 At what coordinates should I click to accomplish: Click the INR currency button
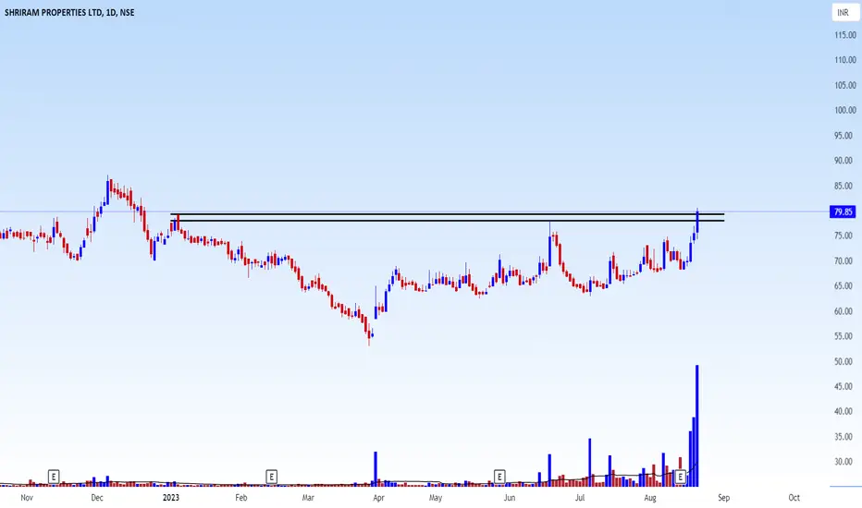[844, 12]
